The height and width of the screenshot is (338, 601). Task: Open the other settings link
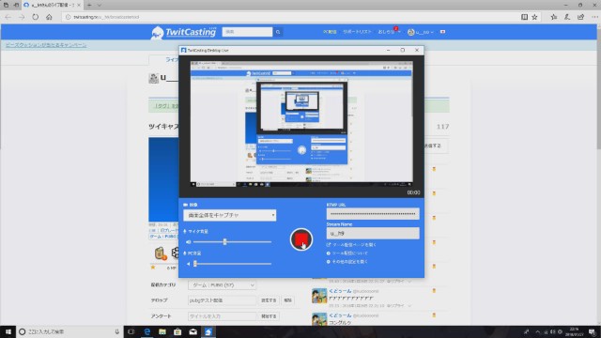(347, 262)
